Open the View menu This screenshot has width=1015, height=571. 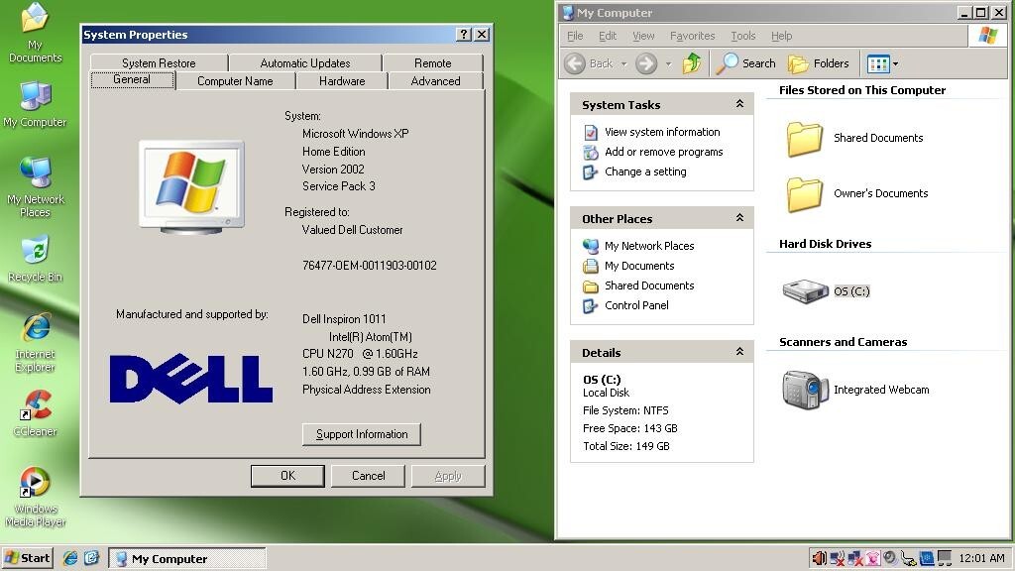(x=643, y=36)
